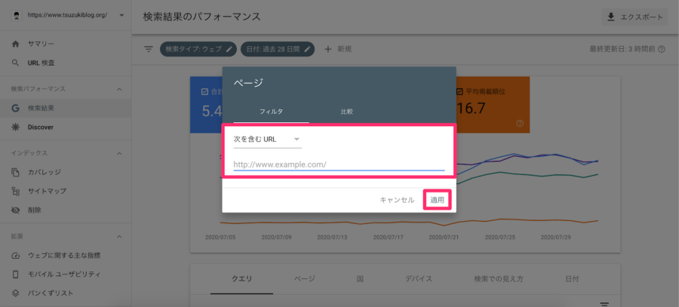
Task: Click the パンくずリスト layers icon
Action: [16, 293]
